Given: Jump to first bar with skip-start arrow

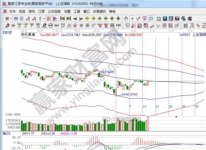Looking at the screenshot, I should [x=62, y=19].
